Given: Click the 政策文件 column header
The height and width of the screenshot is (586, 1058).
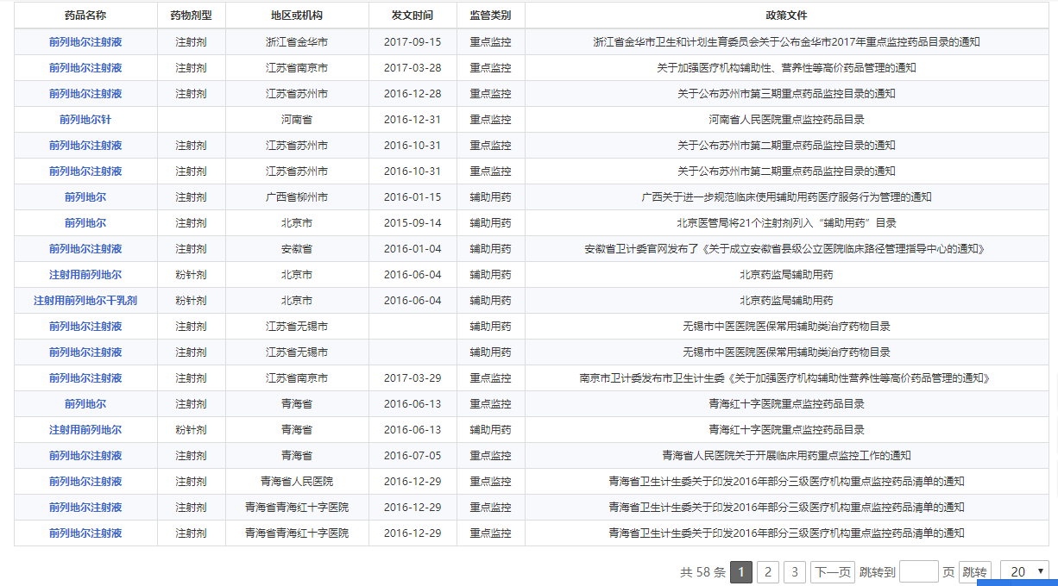Looking at the screenshot, I should click(786, 16).
